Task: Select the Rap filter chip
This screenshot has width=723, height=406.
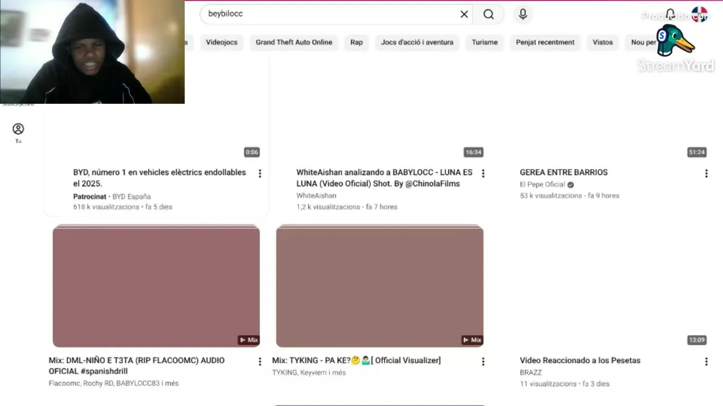Action: point(356,42)
